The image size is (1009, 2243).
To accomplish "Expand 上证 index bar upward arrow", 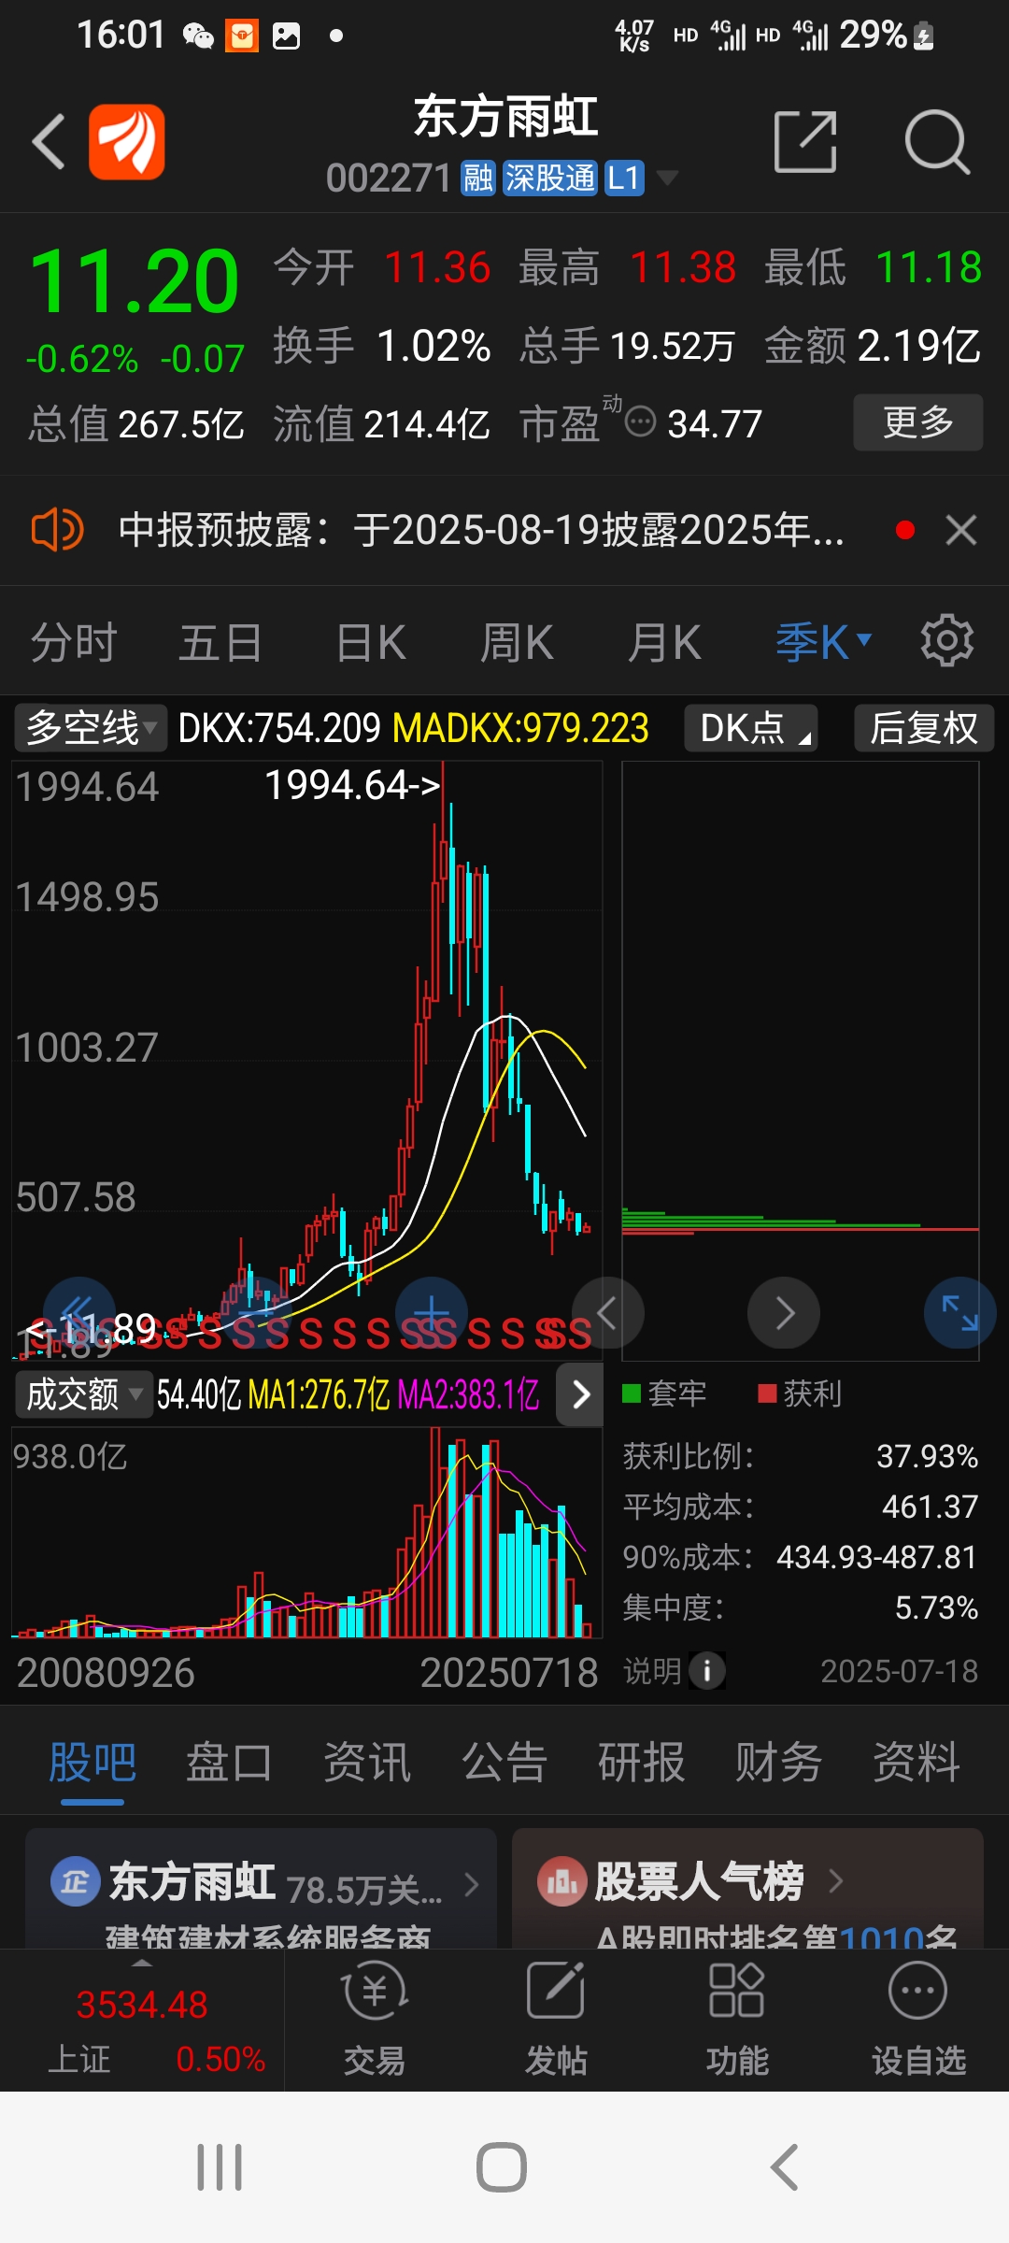I will [x=142, y=1964].
